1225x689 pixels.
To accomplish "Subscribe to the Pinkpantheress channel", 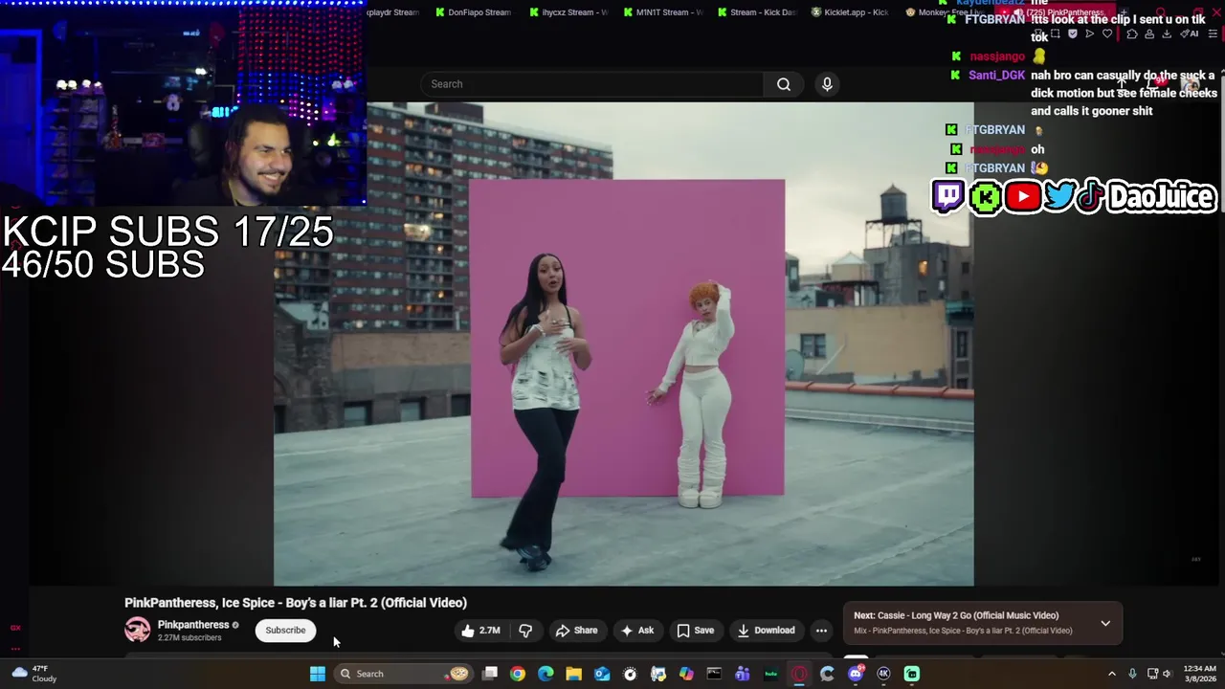I will pos(285,630).
